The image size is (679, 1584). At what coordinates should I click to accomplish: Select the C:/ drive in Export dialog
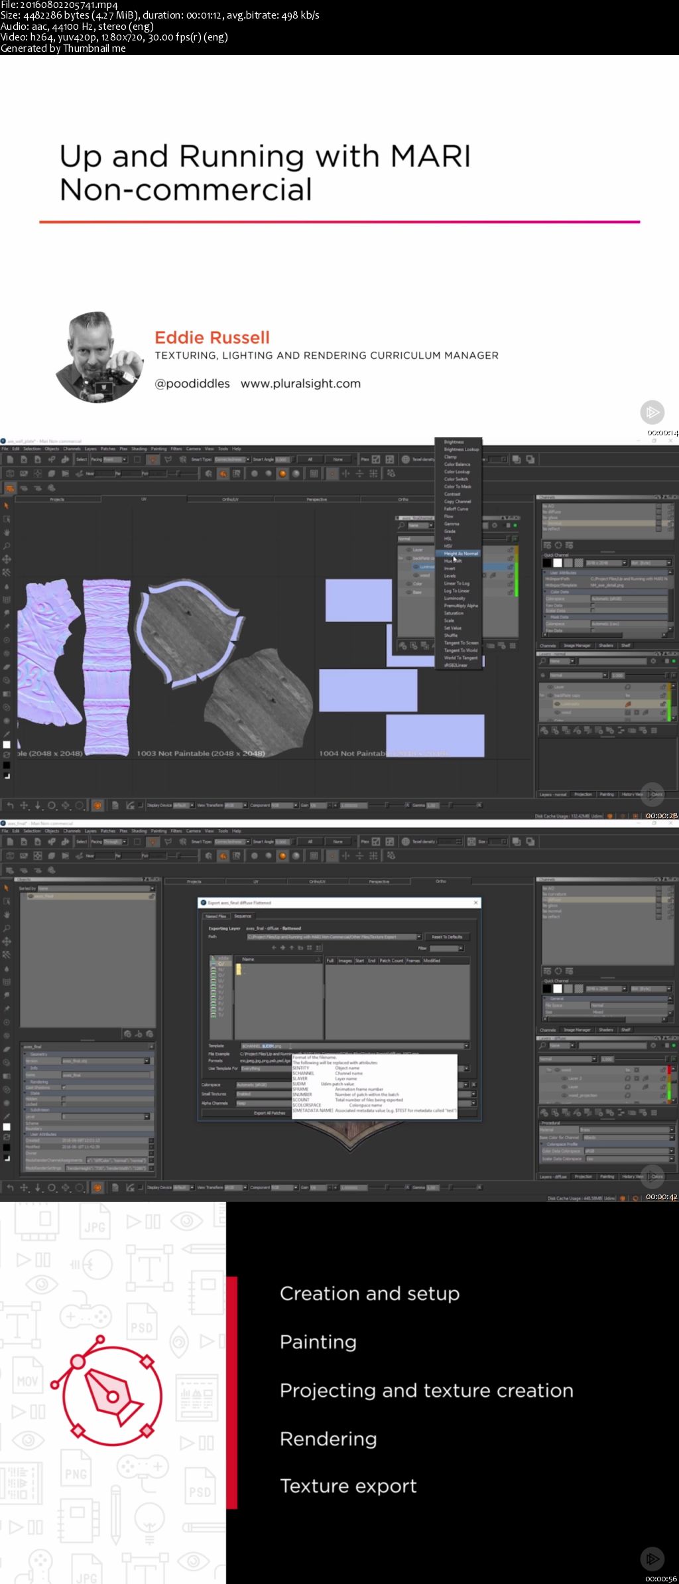pyautogui.click(x=221, y=964)
